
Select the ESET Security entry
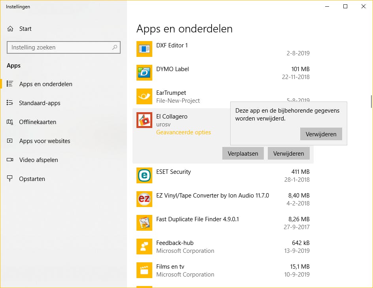223,175
